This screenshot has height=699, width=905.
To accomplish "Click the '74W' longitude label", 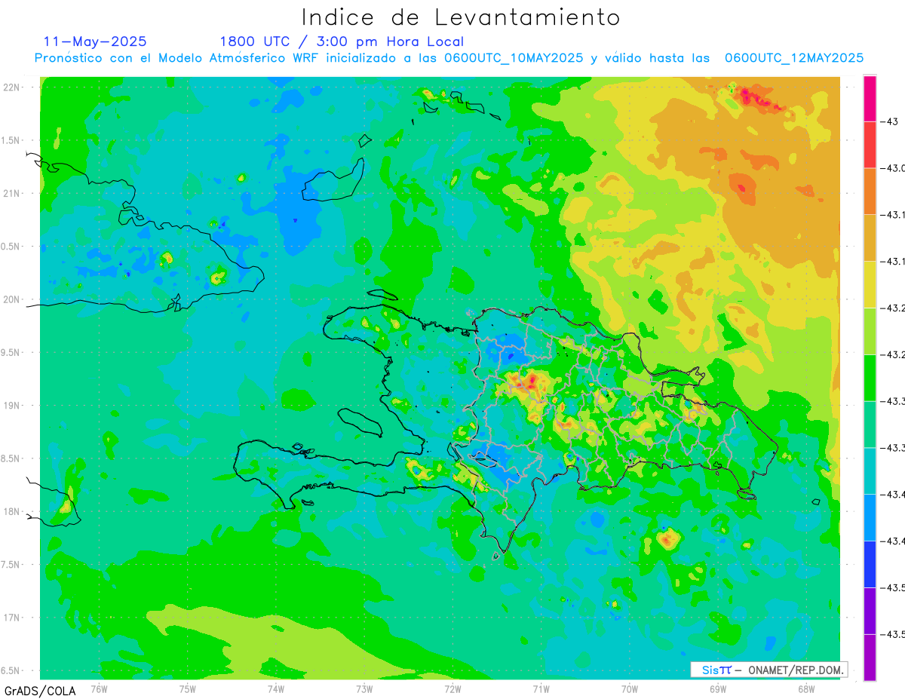I will click(276, 688).
